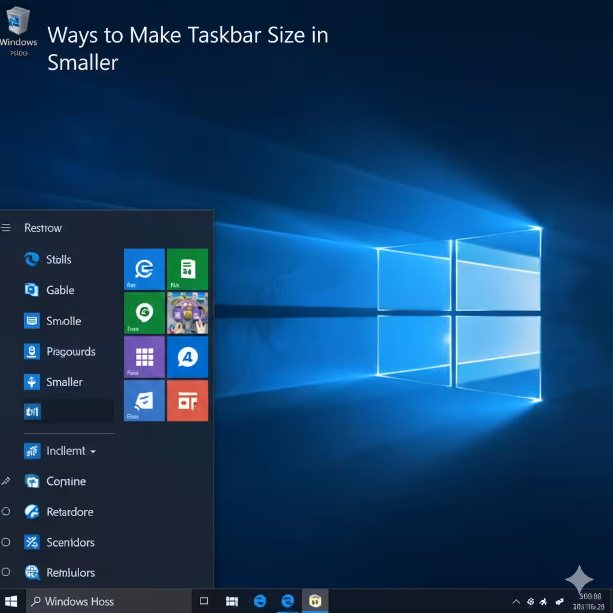Click the Remiulors icon
The height and width of the screenshot is (613, 613).
point(32,572)
